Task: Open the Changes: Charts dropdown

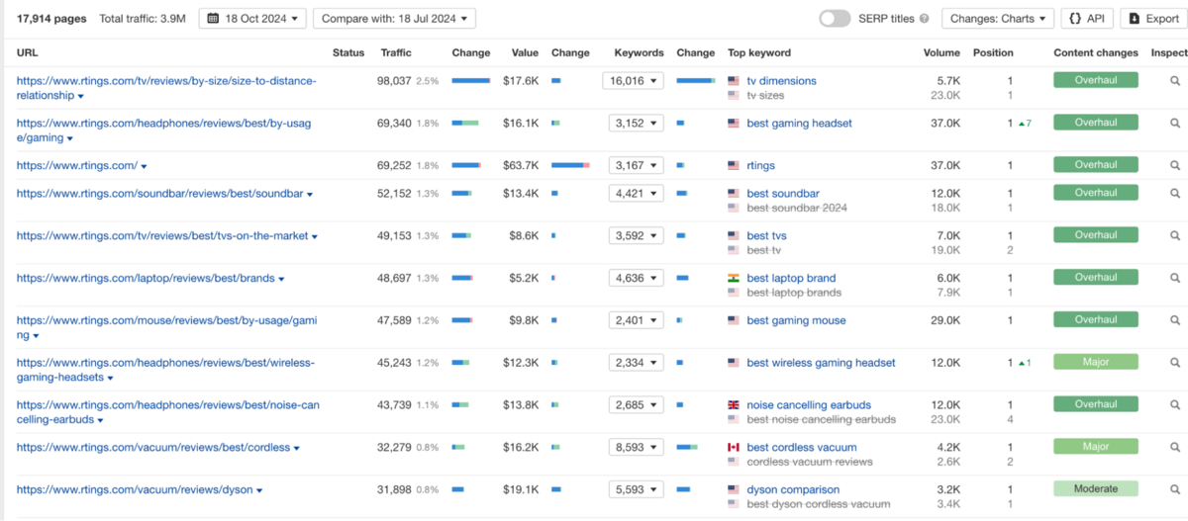Action: [996, 19]
